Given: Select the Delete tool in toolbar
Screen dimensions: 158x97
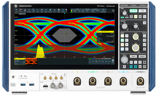Looking at the screenshot, I should pyautogui.click(x=59, y=10).
